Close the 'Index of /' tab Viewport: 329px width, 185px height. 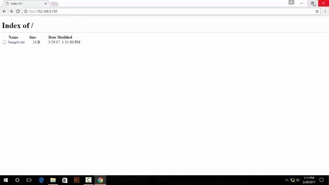coord(46,4)
